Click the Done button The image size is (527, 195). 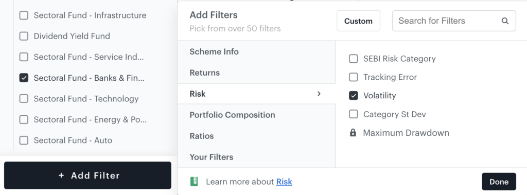[499, 182]
